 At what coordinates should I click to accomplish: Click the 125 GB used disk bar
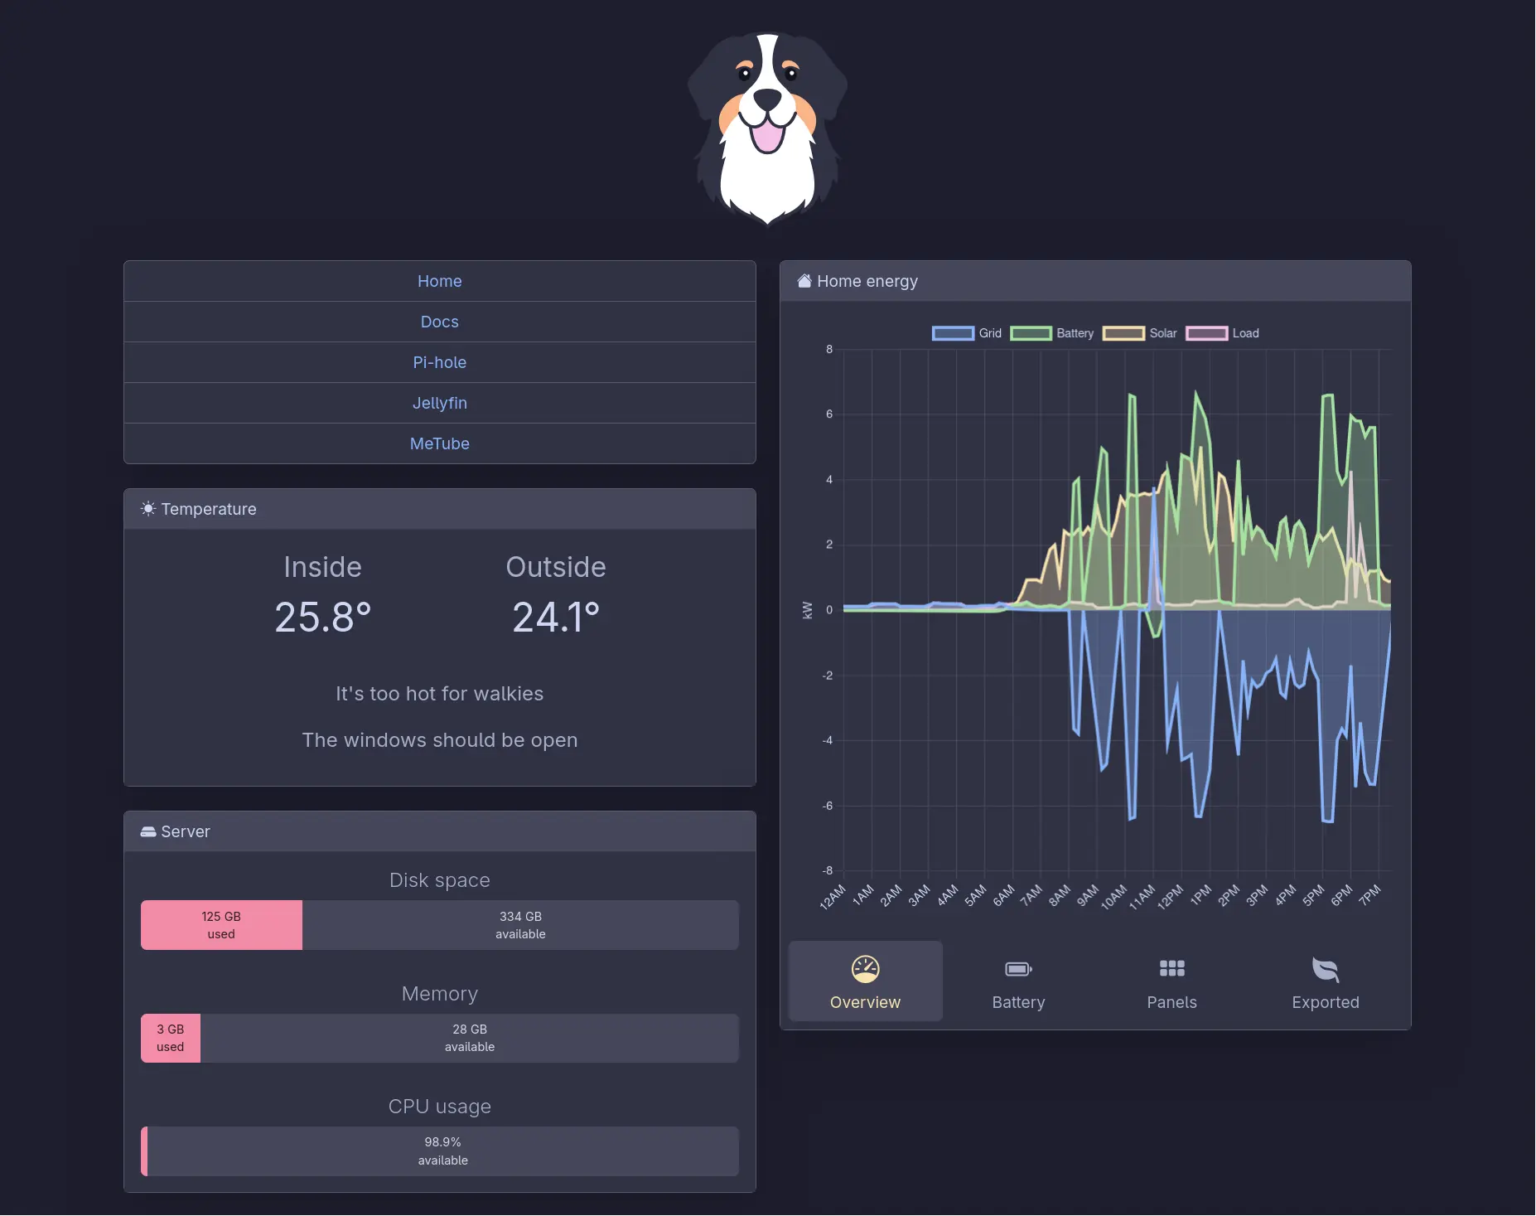click(x=221, y=925)
